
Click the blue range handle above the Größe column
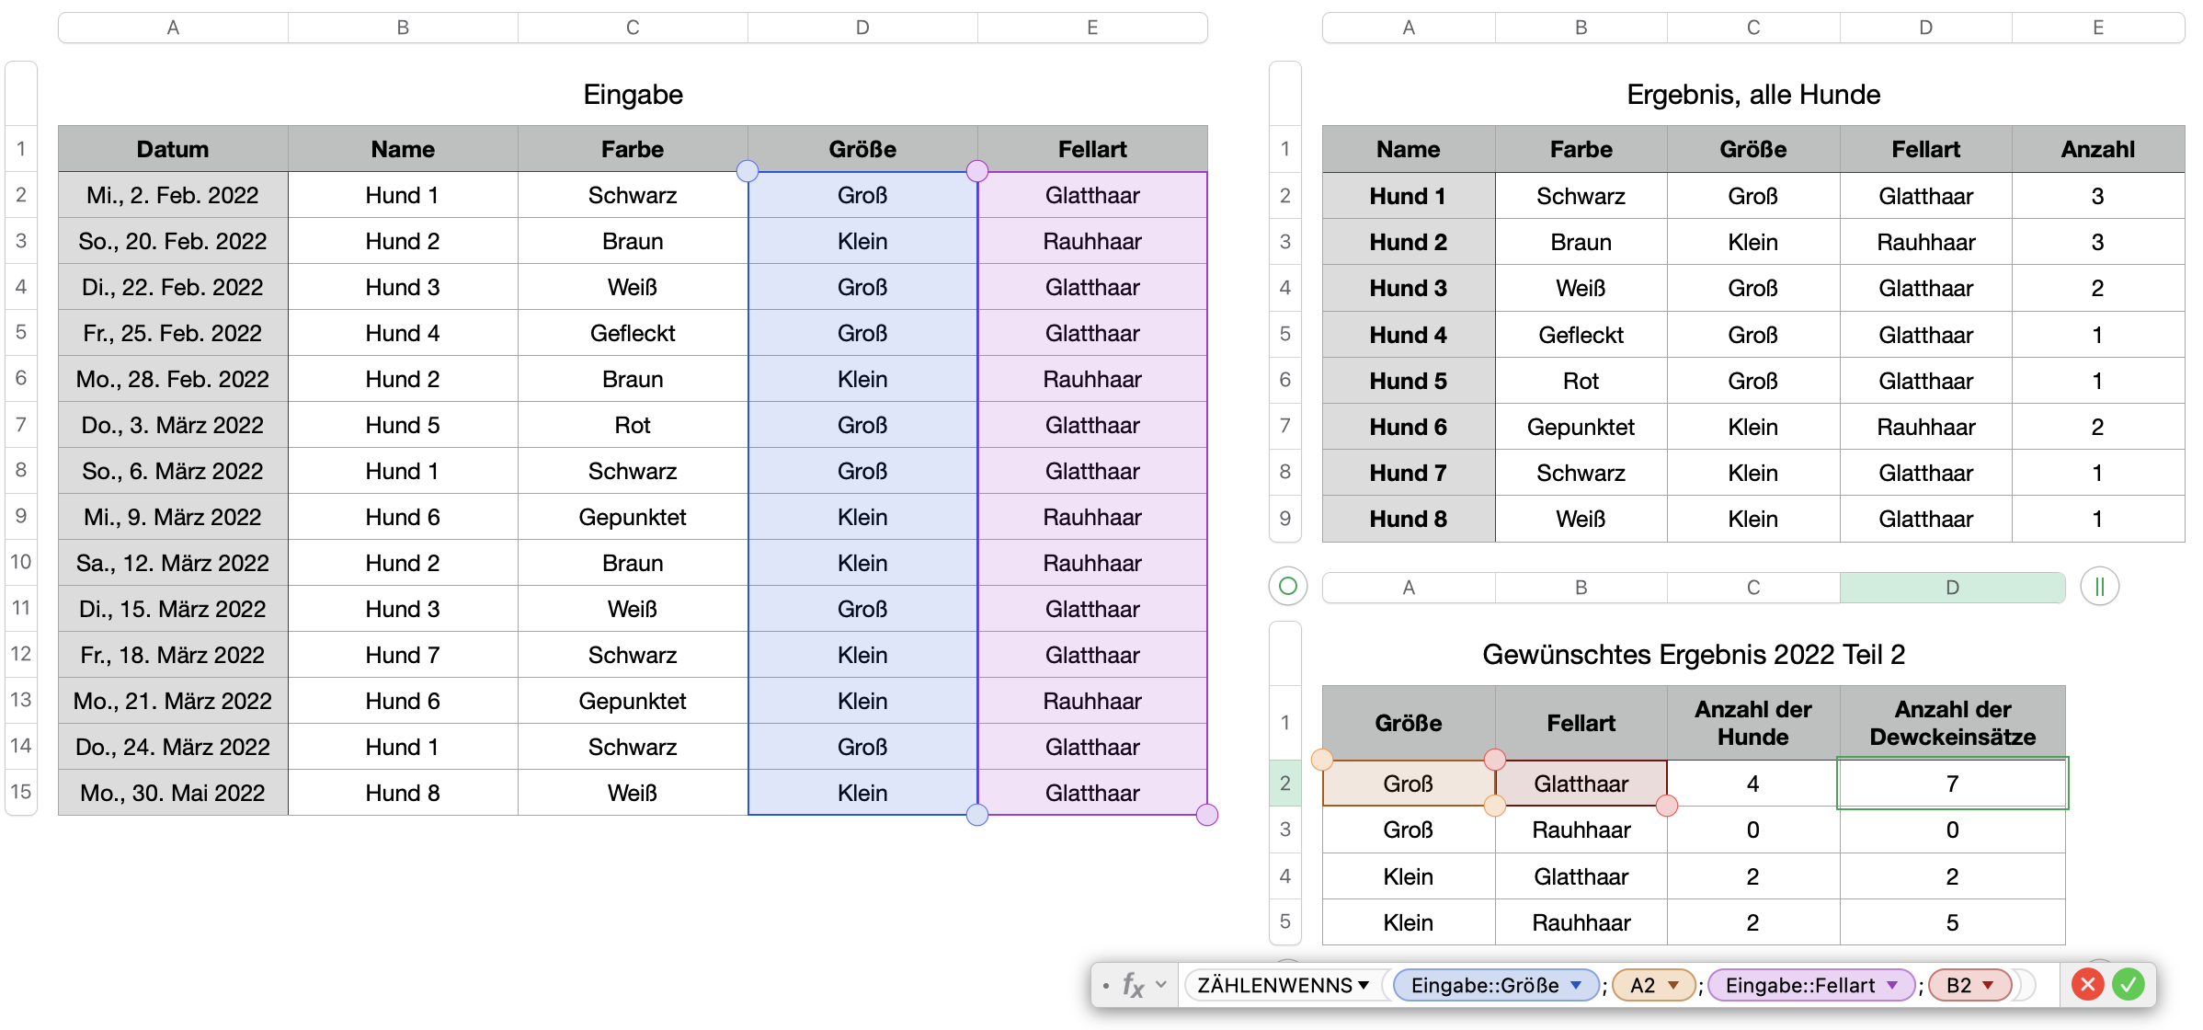748,171
